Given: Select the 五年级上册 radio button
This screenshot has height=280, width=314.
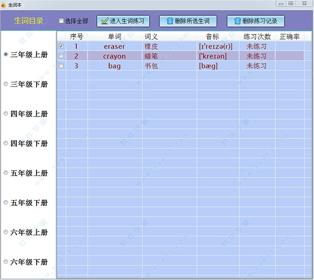Looking at the screenshot, I should (x=6, y=173).
